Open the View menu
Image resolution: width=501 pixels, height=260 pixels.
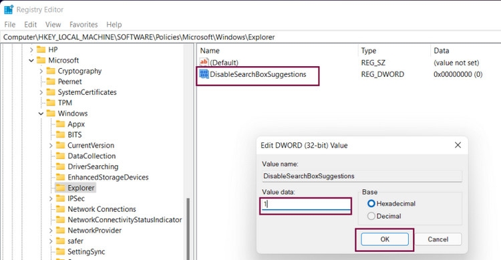[x=53, y=24]
